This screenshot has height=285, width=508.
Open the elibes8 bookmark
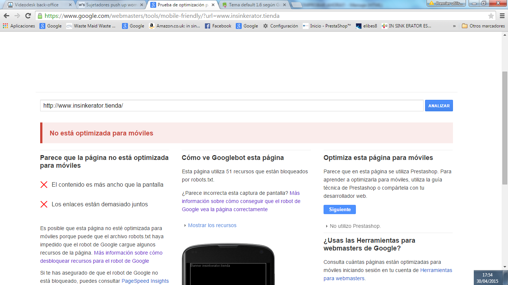[367, 26]
